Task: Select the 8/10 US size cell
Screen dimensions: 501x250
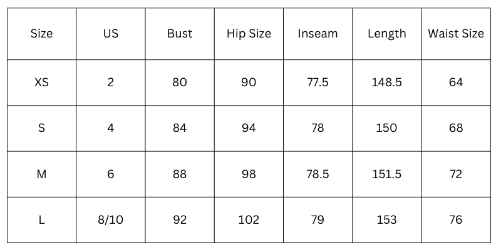Action: coord(111,220)
